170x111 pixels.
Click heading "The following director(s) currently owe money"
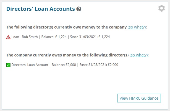tap(66, 27)
